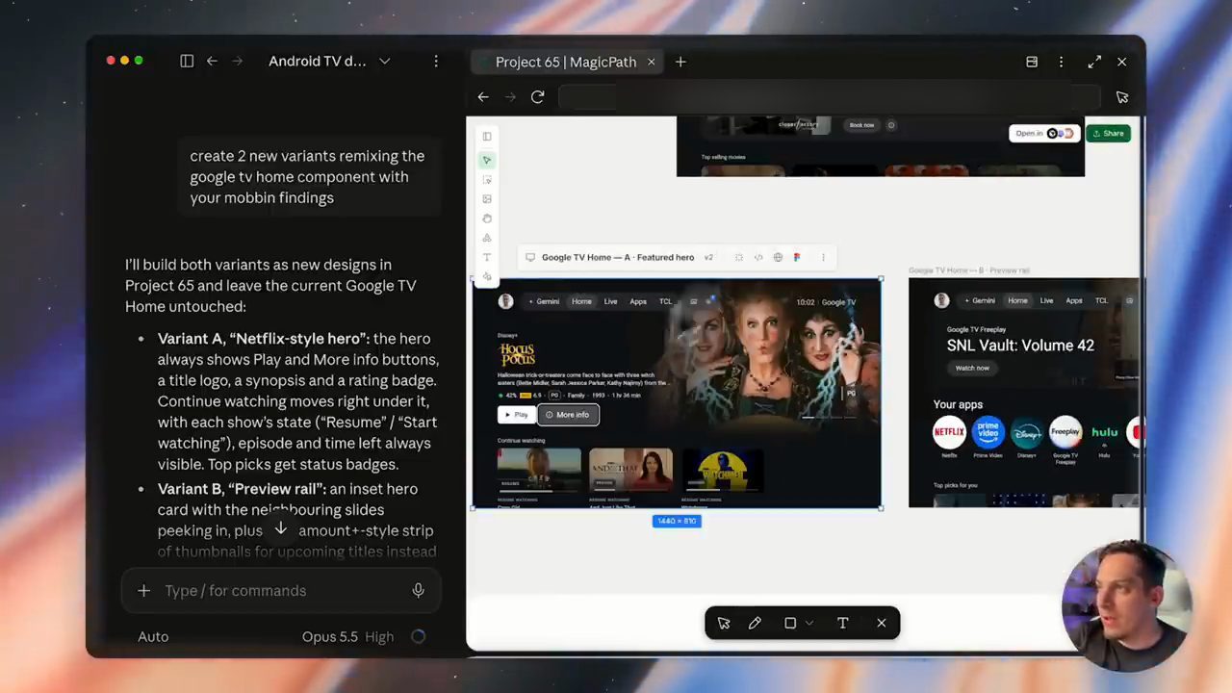
Task: Expand the Android TV chat title dropdown
Action: (385, 61)
